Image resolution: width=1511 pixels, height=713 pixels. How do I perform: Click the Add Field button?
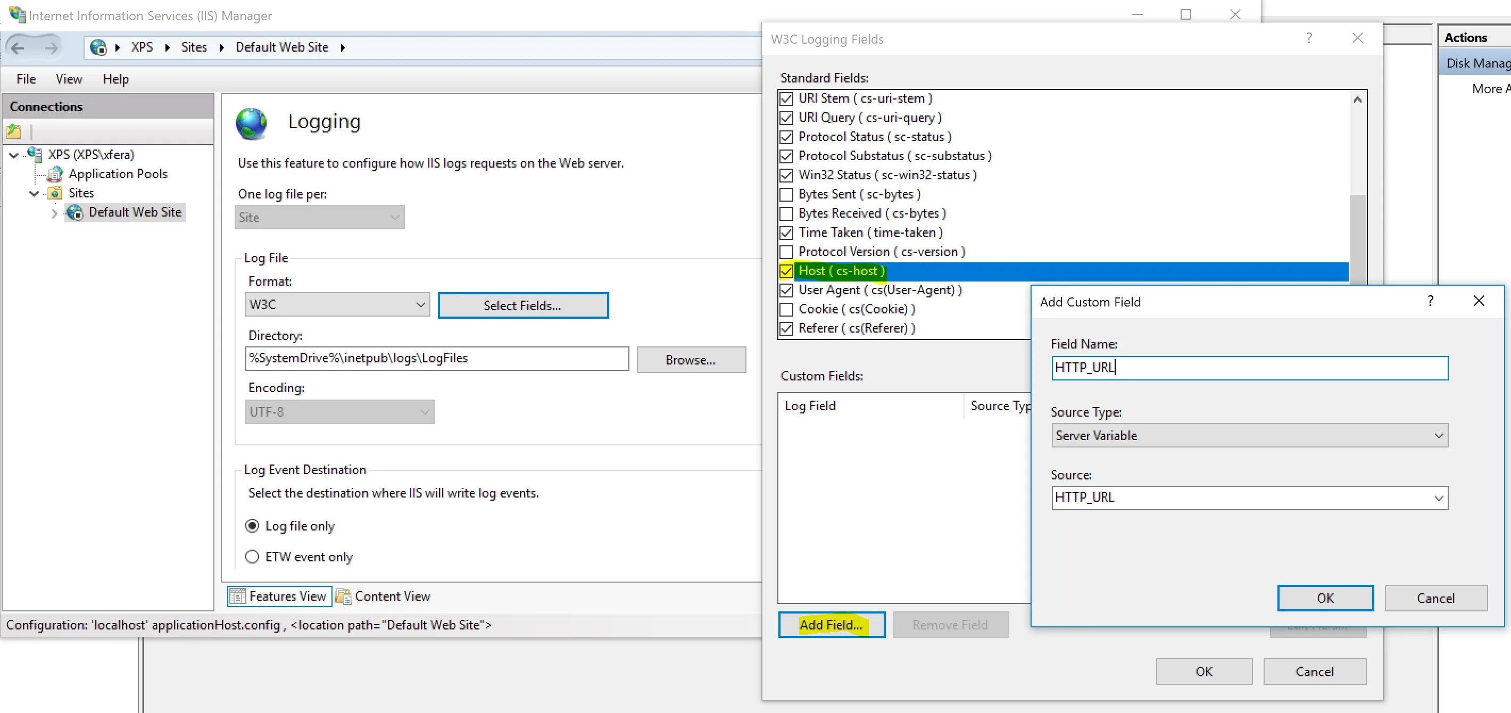831,625
